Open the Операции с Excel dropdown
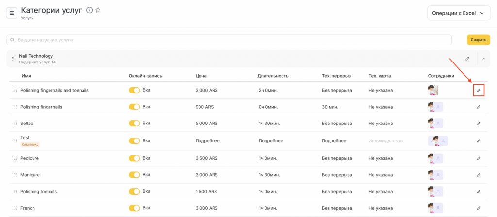This screenshot has height=217, width=497. 458,14
